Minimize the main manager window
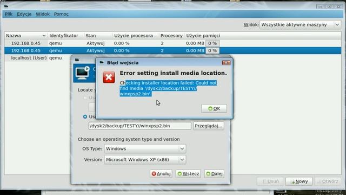The width and height of the screenshot is (346, 195). pyautogui.click(x=320, y=6)
